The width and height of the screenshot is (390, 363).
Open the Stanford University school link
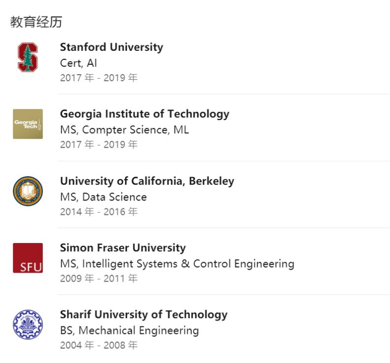112,47
